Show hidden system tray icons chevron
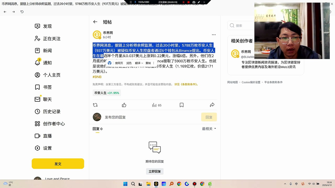 [285, 184]
